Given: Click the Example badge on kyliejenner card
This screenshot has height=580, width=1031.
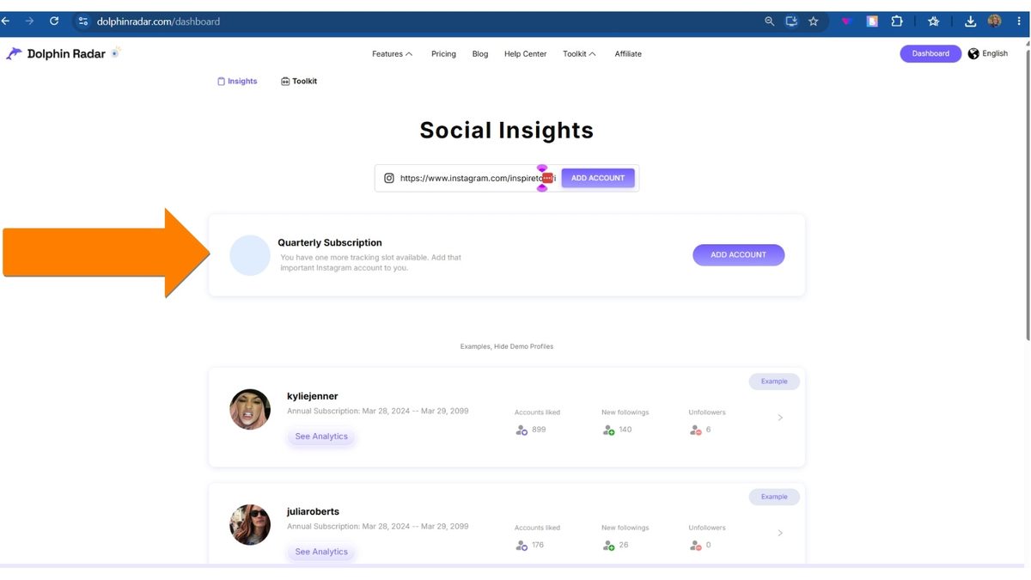Looking at the screenshot, I should (774, 382).
